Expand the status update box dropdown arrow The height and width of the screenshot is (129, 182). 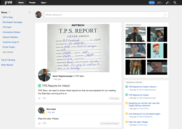[x=166, y=15]
